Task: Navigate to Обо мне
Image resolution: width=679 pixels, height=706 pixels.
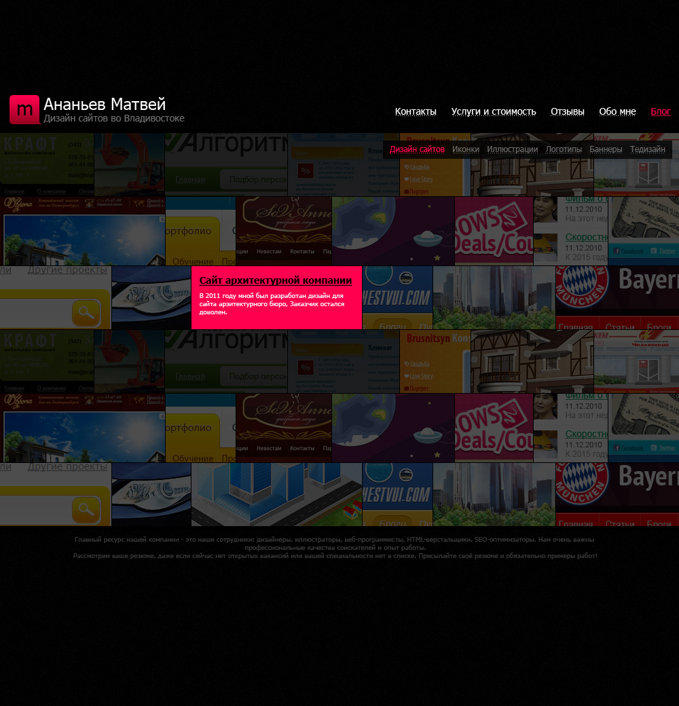Action: [617, 112]
